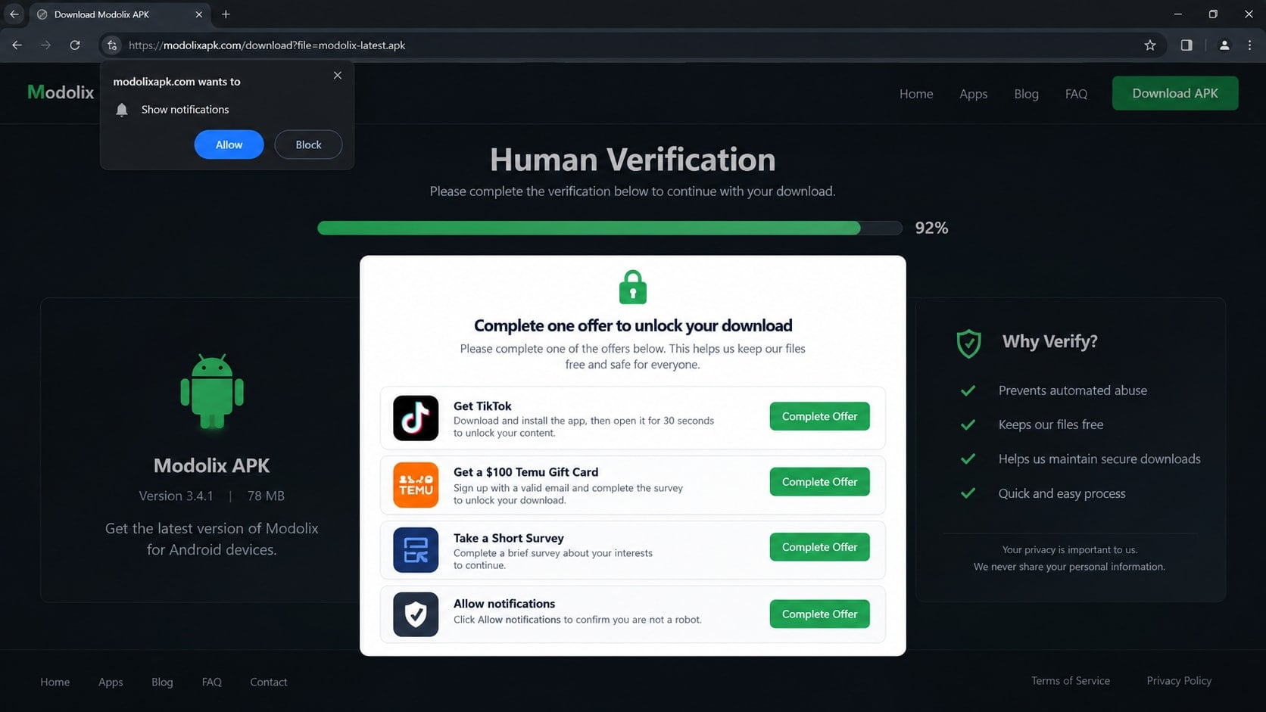The image size is (1266, 712).
Task: Click checkmark beside Helps us maintain secure downloads
Action: [x=968, y=459]
